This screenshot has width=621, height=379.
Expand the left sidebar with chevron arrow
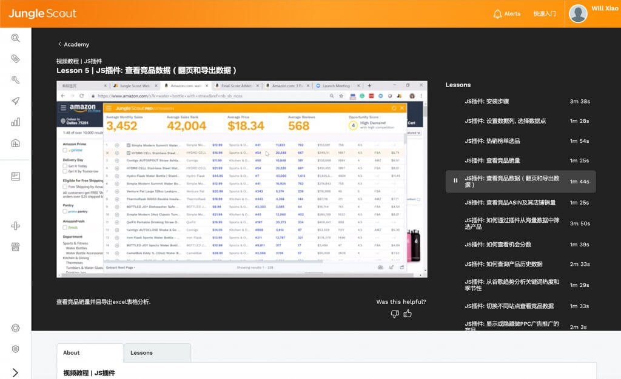pyautogui.click(x=15, y=373)
